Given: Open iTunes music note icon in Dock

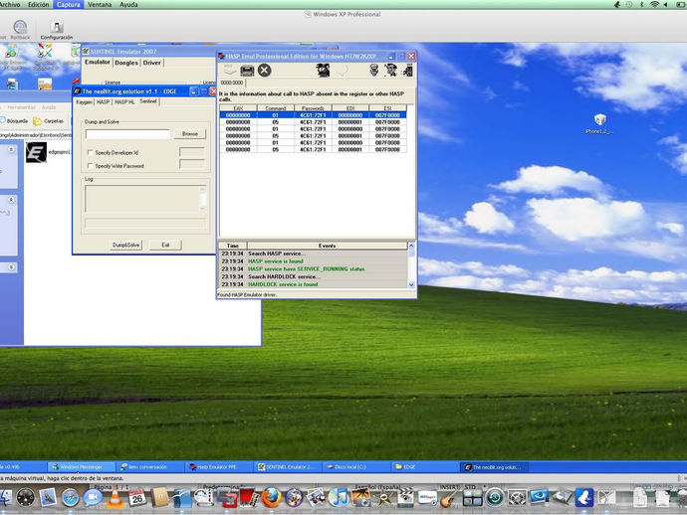Looking at the screenshot, I should 339,498.
